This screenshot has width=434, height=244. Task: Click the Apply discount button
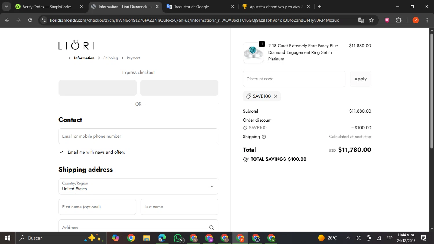click(360, 79)
